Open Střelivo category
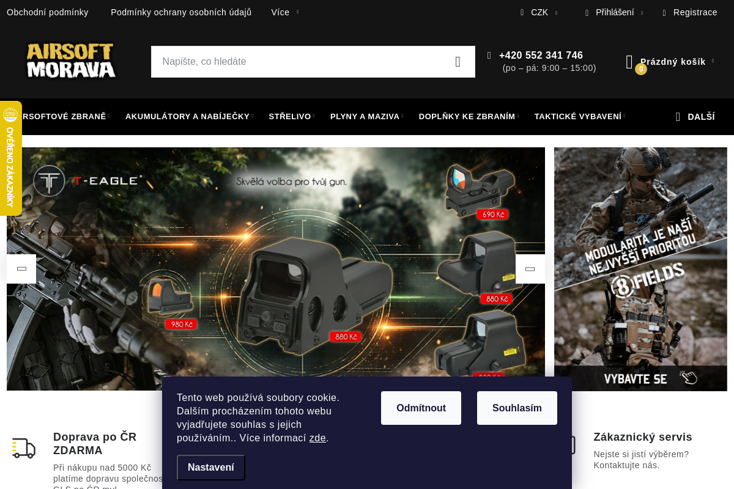Image resolution: width=734 pixels, height=489 pixels. click(x=290, y=116)
